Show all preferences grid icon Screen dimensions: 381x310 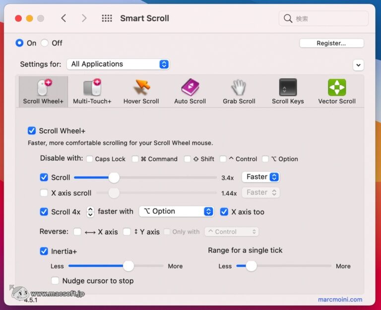coord(107,18)
